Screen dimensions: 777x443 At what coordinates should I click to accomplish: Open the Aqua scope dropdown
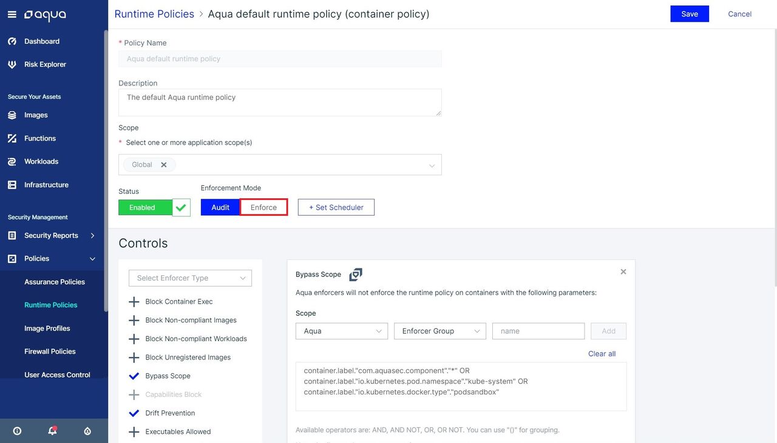[x=342, y=331]
